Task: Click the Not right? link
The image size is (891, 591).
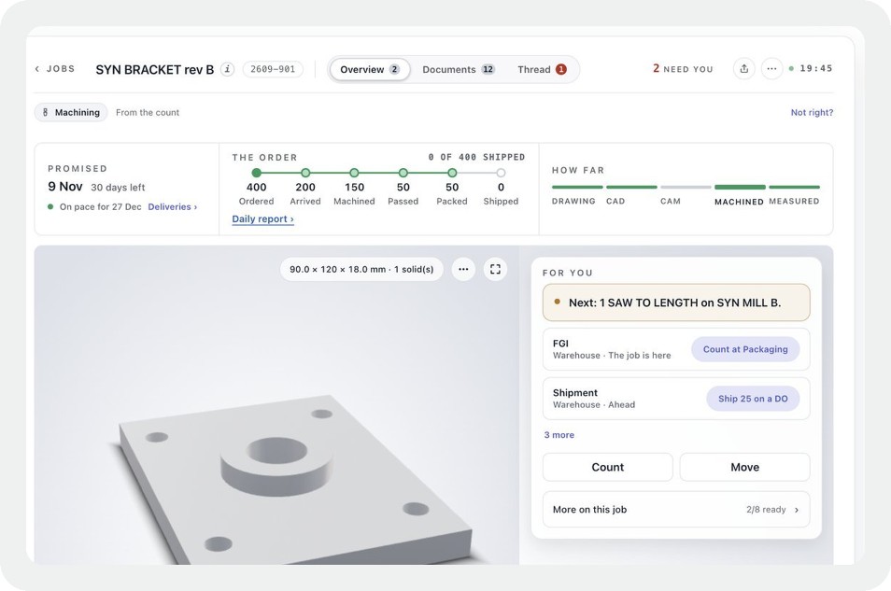Action: coord(812,113)
